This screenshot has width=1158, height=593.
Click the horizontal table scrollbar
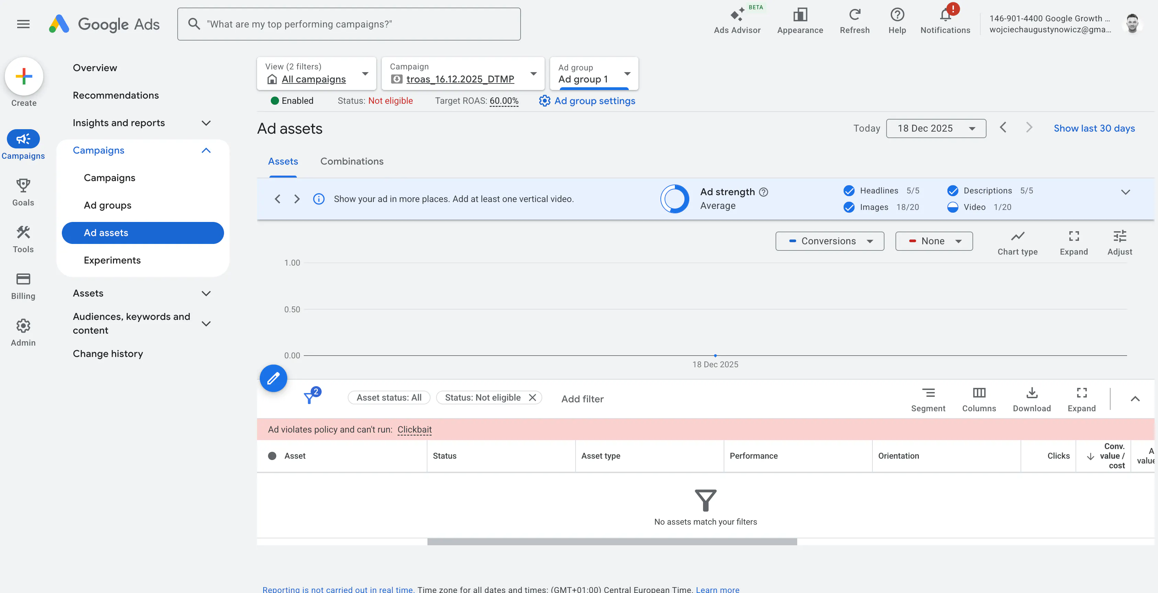(x=612, y=542)
